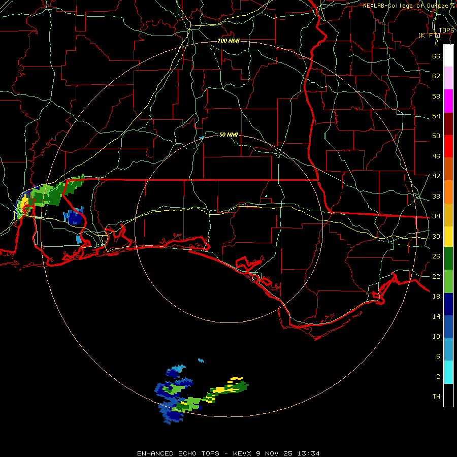
Task: Select the "50" legend value
Action: [x=436, y=136]
